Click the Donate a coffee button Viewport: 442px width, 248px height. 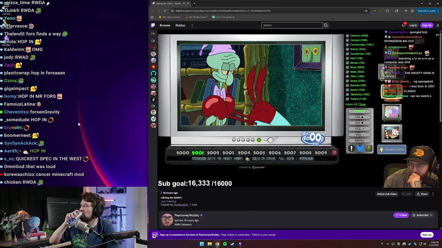tap(392, 149)
